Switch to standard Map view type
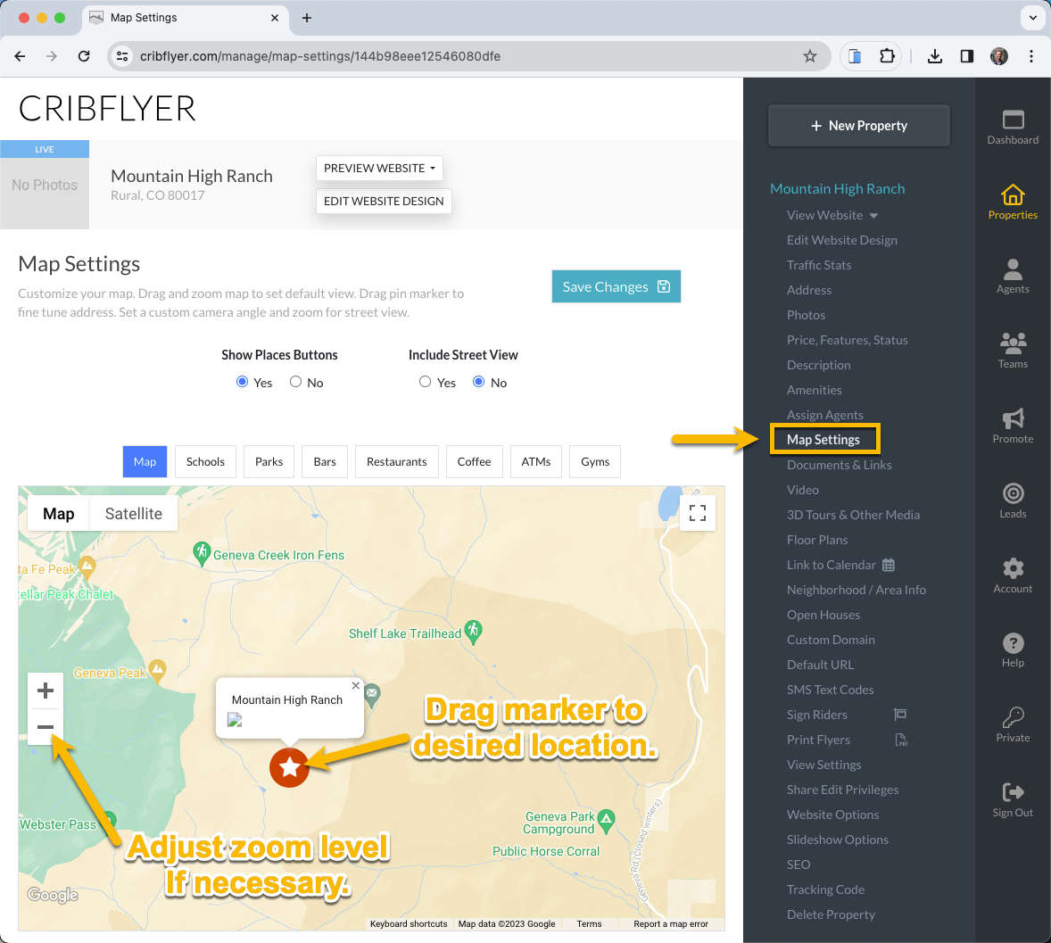The height and width of the screenshot is (943, 1051). (x=58, y=513)
